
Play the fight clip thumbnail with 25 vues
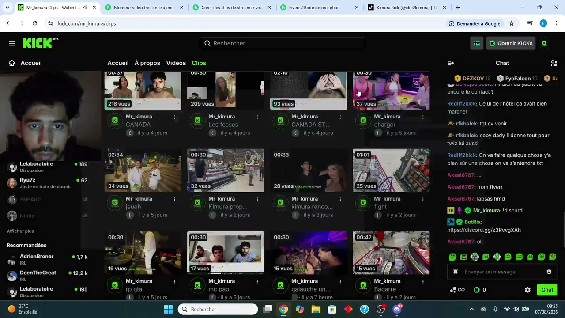point(391,170)
